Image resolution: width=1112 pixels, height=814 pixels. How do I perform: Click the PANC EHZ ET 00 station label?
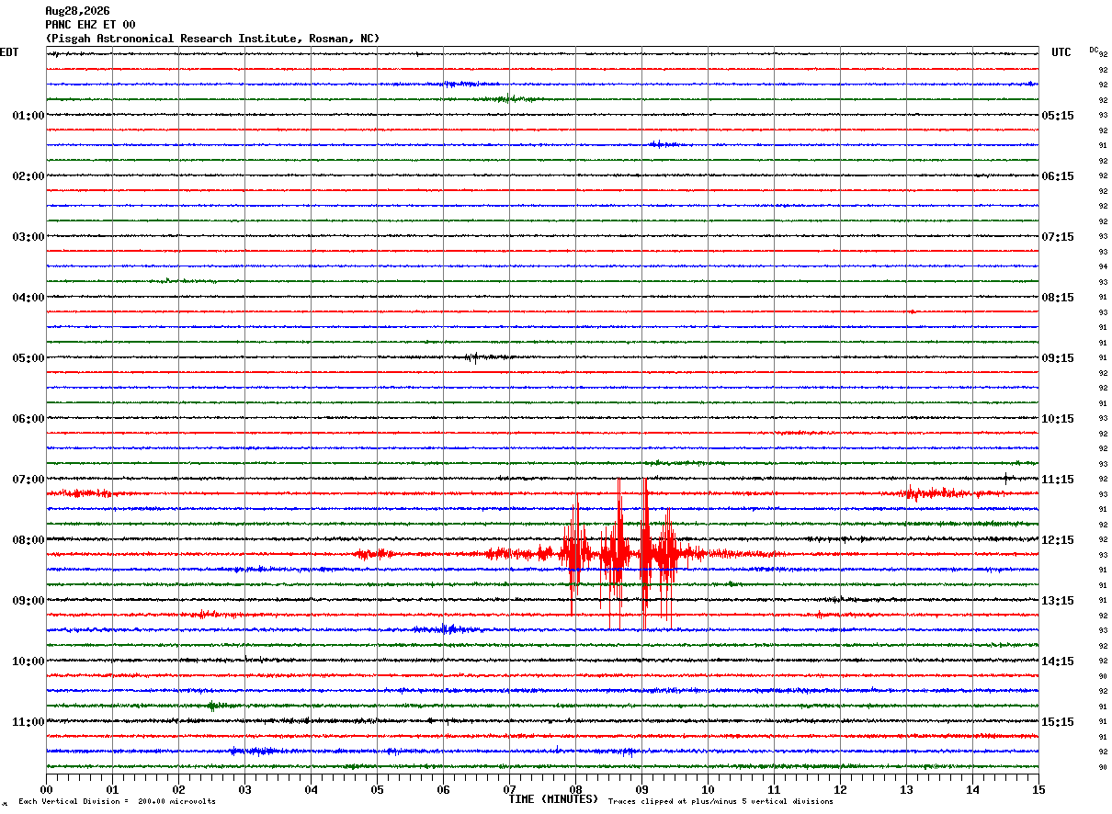90,25
